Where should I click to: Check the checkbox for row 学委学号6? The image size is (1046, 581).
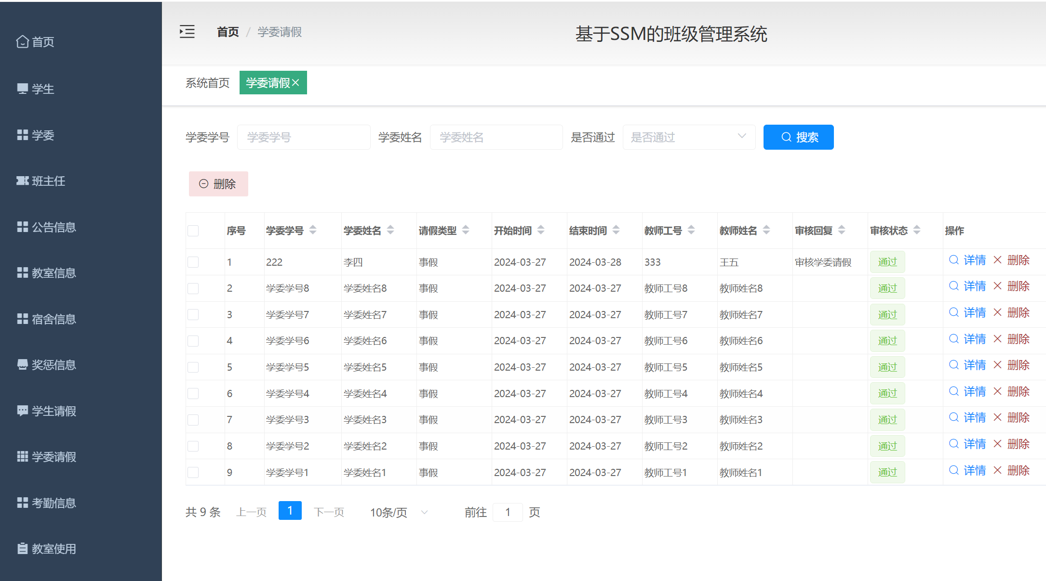[x=193, y=341]
